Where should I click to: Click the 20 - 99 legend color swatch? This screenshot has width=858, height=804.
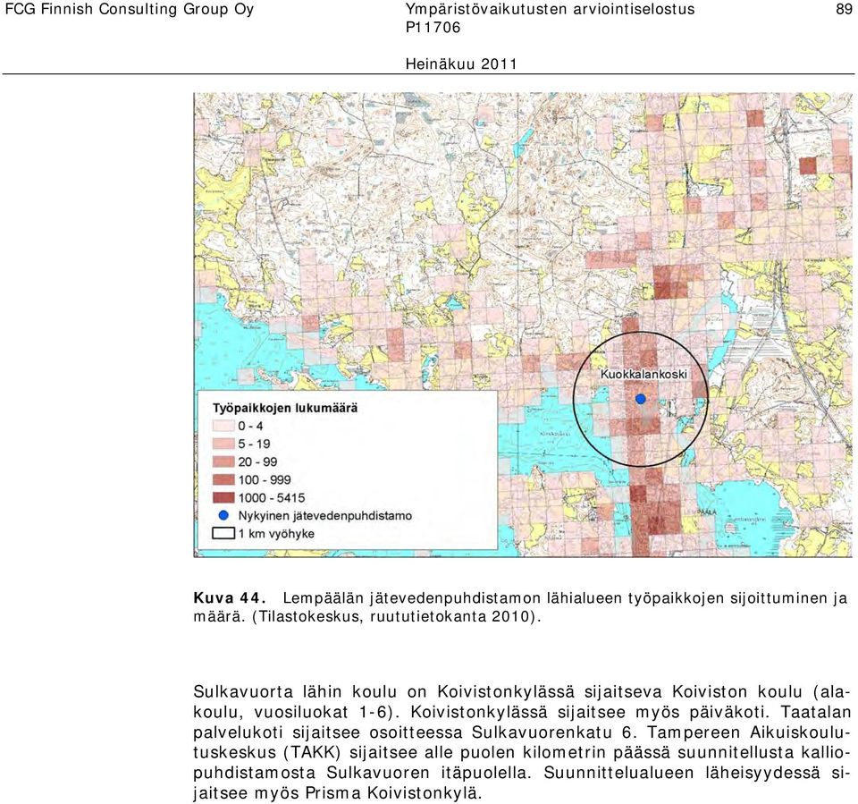tap(223, 461)
